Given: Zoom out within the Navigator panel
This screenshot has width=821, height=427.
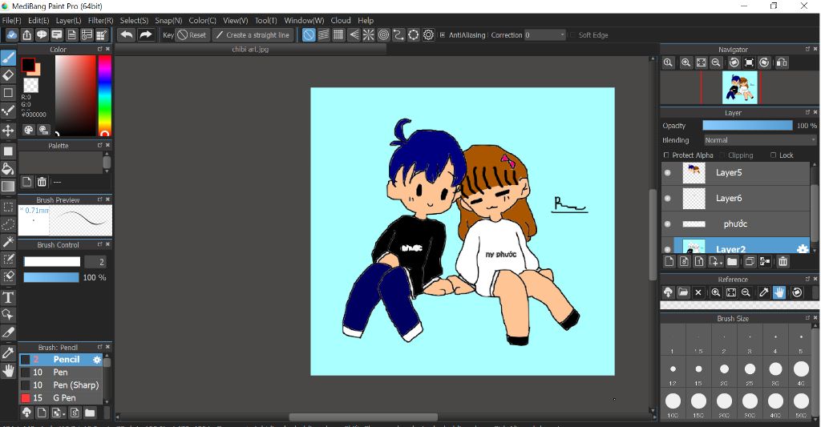Looking at the screenshot, I should (716, 62).
